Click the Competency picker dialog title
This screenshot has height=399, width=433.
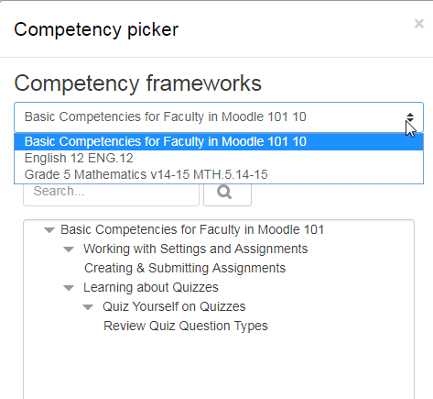(x=96, y=29)
